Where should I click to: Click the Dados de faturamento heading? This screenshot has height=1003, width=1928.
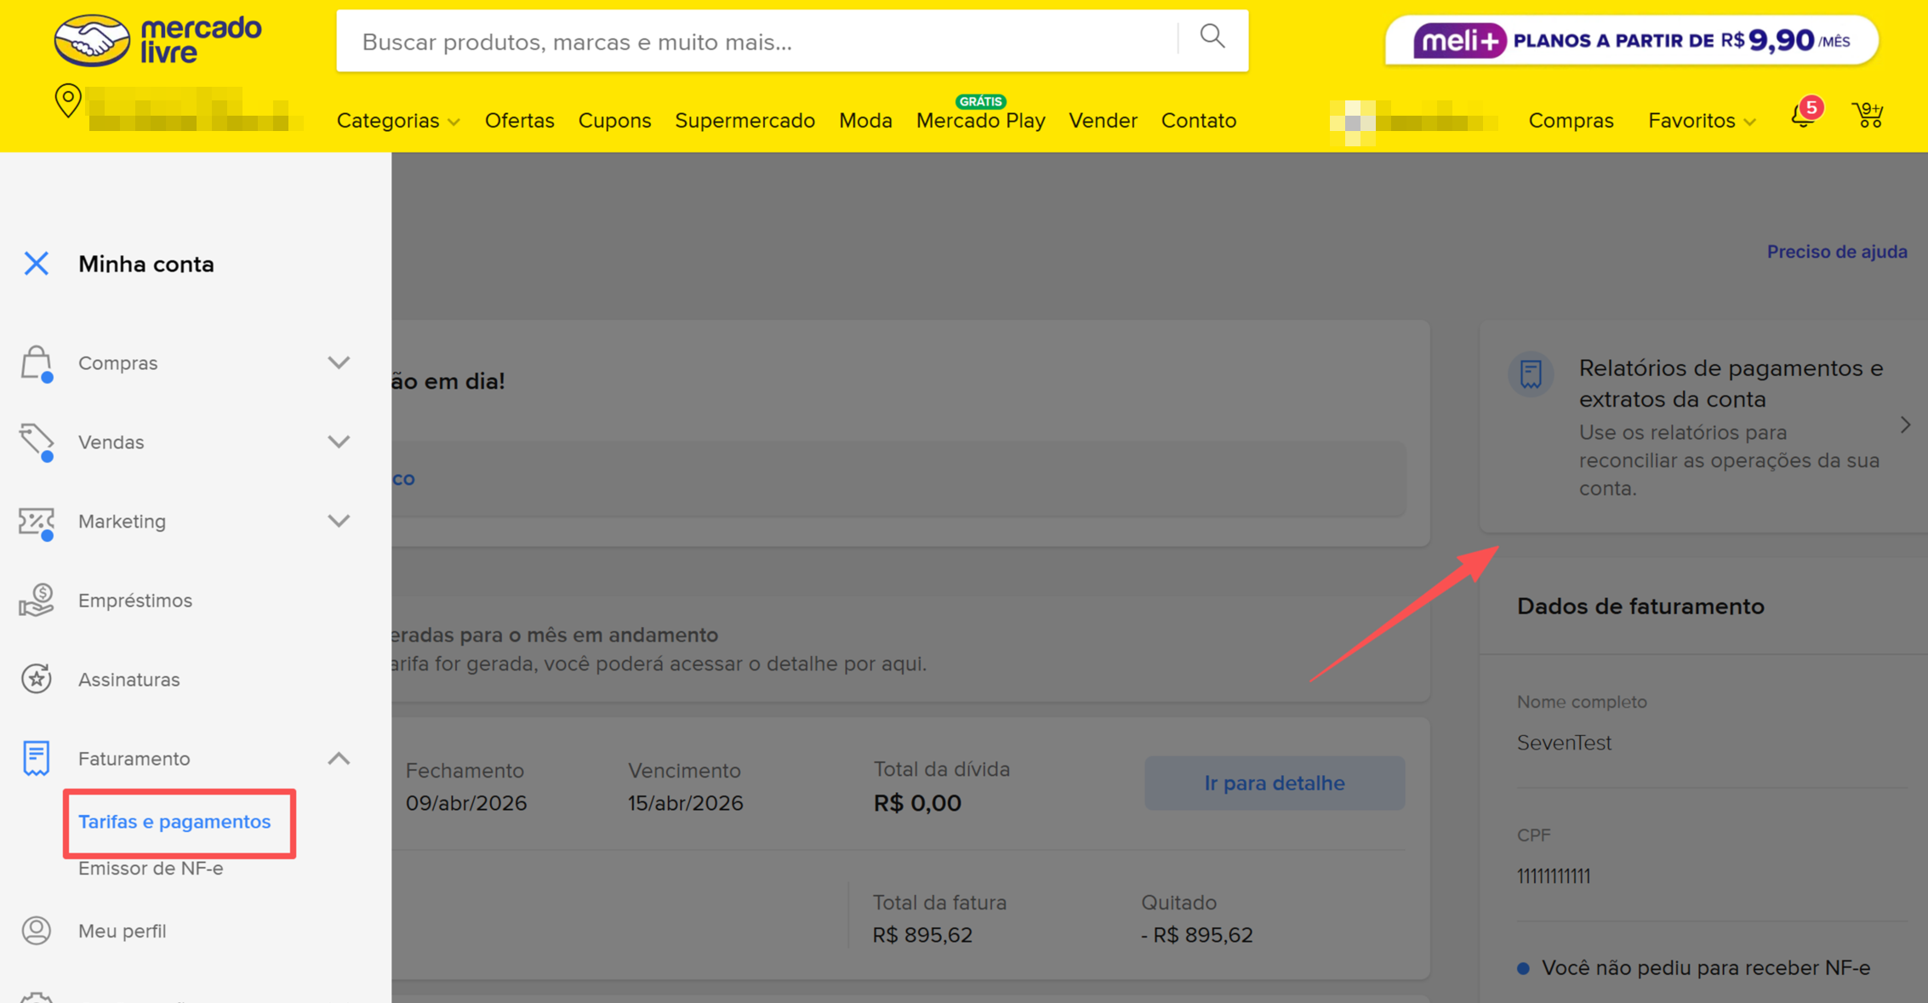click(1640, 607)
